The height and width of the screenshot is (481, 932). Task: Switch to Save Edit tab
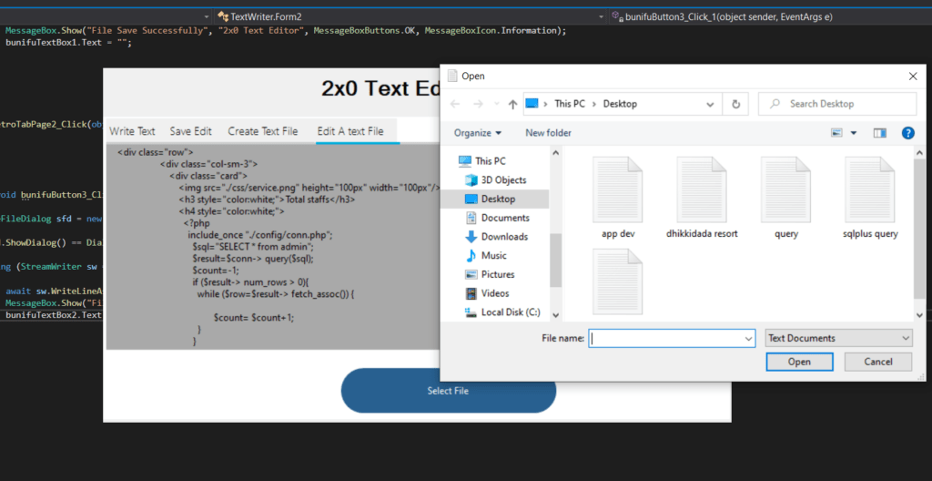191,131
